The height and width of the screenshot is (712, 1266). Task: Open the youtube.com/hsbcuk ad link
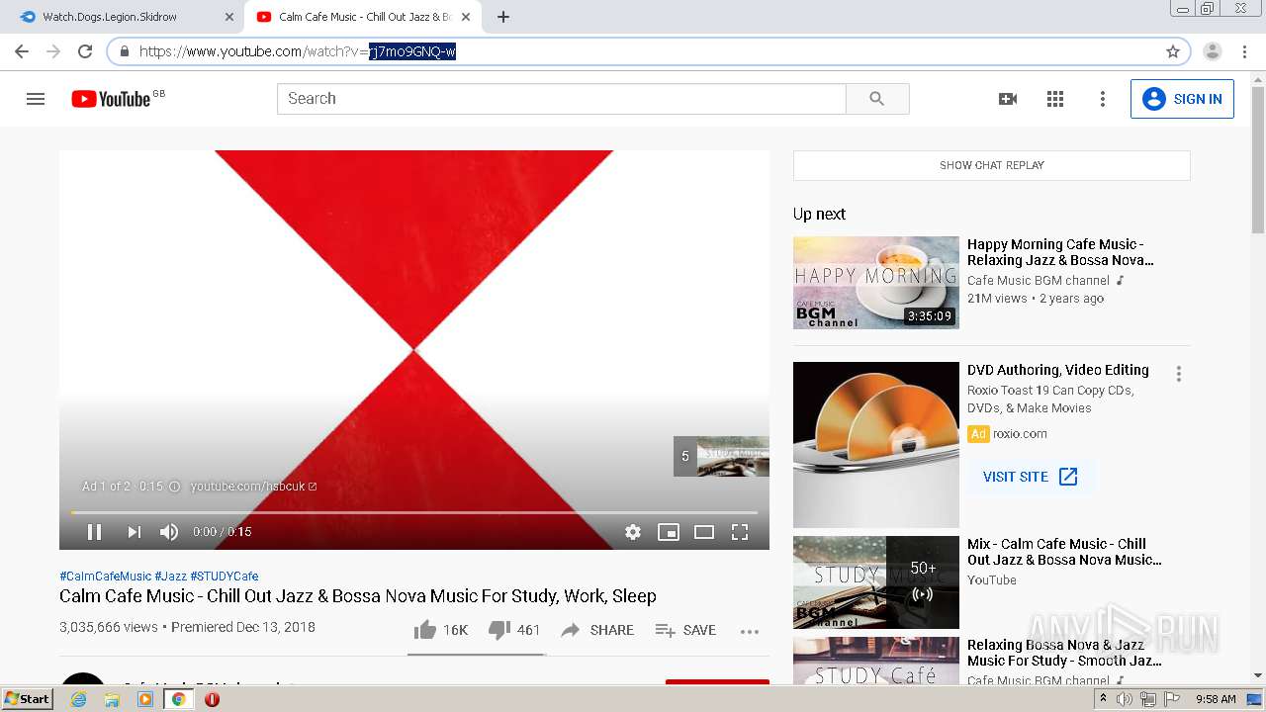coord(253,487)
